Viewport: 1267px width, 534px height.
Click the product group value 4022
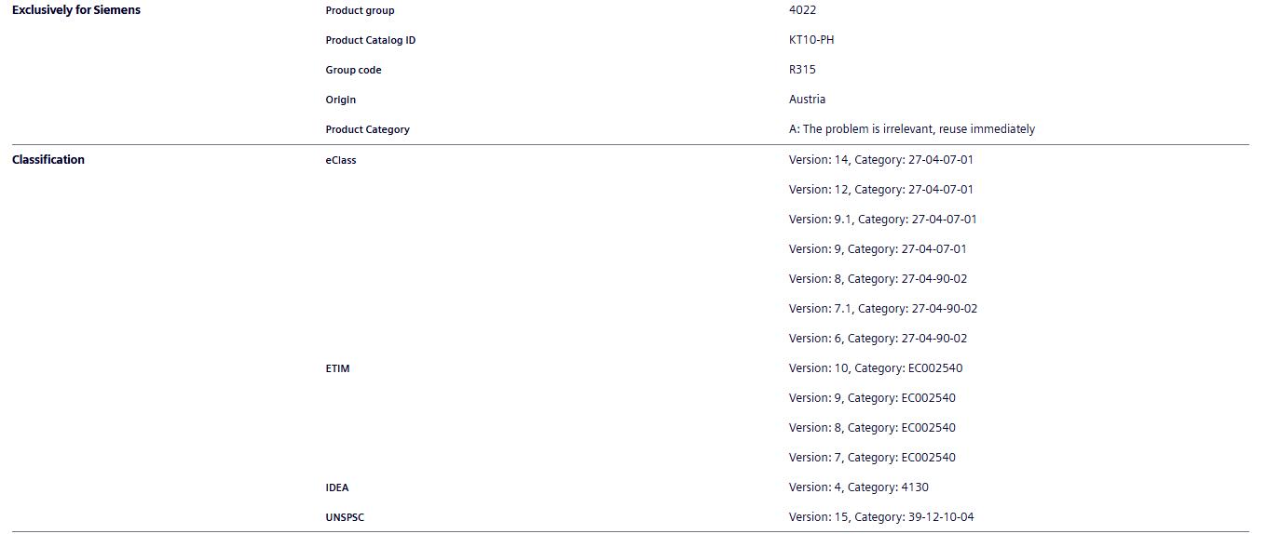click(x=802, y=10)
